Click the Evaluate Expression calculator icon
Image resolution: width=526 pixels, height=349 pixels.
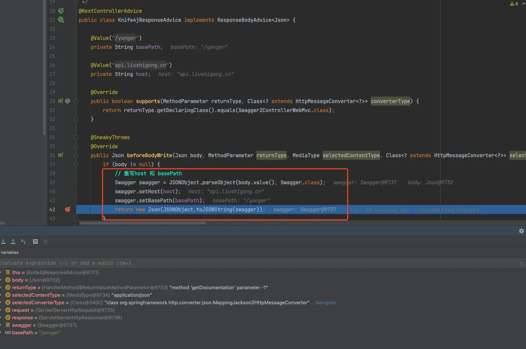[x=35, y=241]
